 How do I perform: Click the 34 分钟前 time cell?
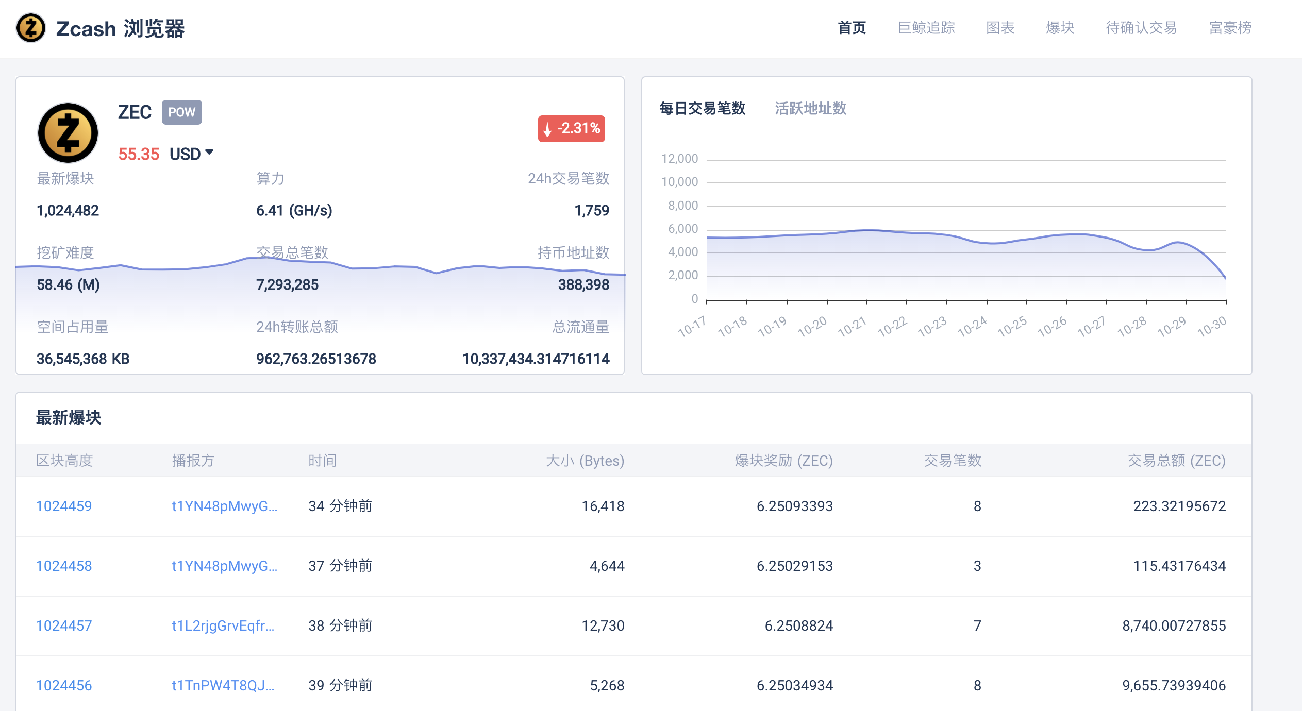[x=340, y=506]
